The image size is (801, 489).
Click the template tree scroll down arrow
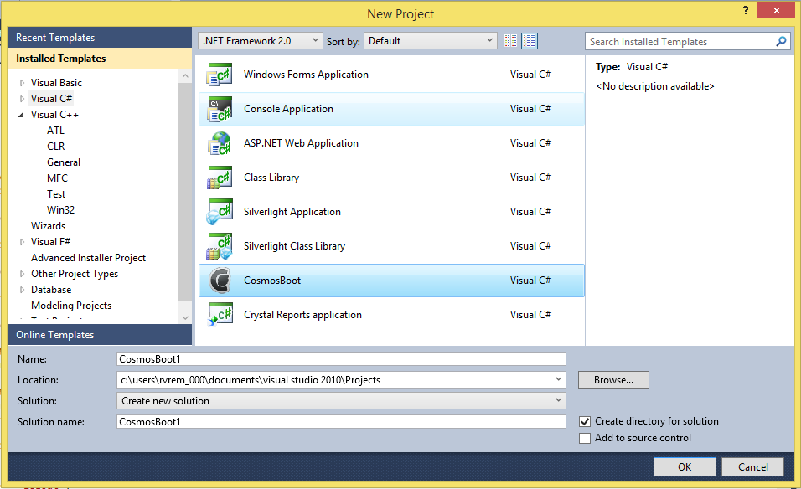[x=185, y=317]
